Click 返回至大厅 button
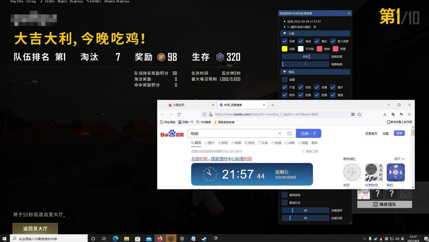The image size is (429, 242). tap(35, 229)
